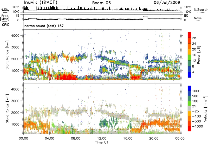Screen dimensions: 208x144
Task: Select the "CPID" label
Action: [x=6, y=25]
